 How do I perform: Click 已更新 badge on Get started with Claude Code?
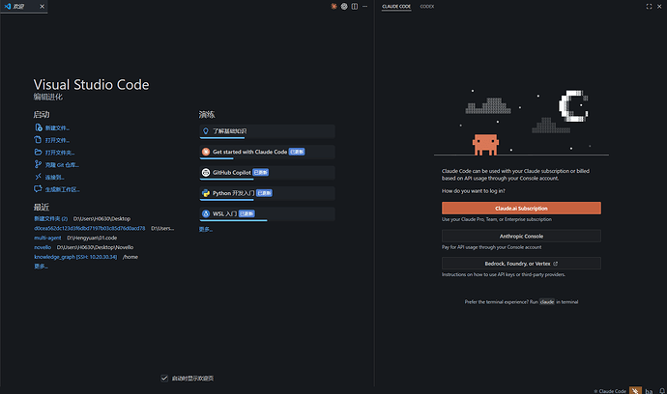click(297, 152)
